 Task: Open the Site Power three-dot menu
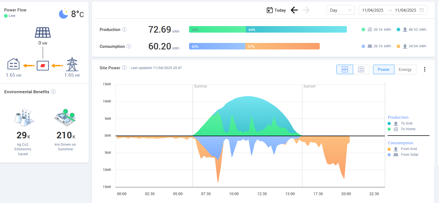[424, 70]
